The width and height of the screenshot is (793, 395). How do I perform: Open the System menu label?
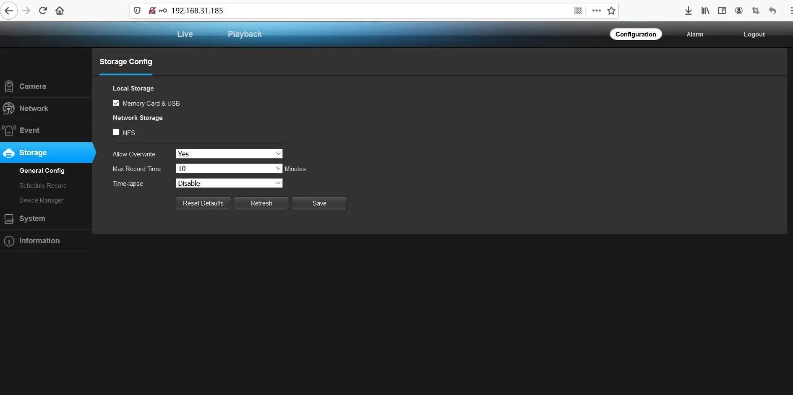(32, 218)
